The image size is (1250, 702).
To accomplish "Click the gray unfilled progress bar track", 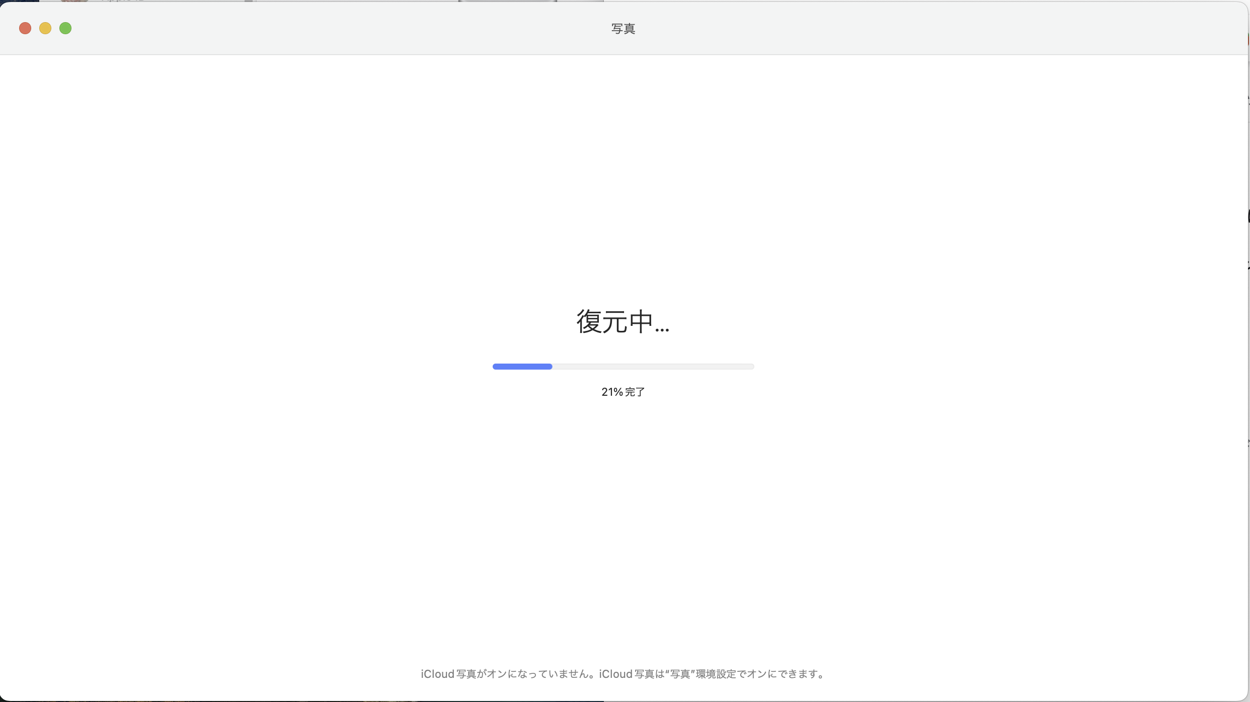I will [653, 367].
